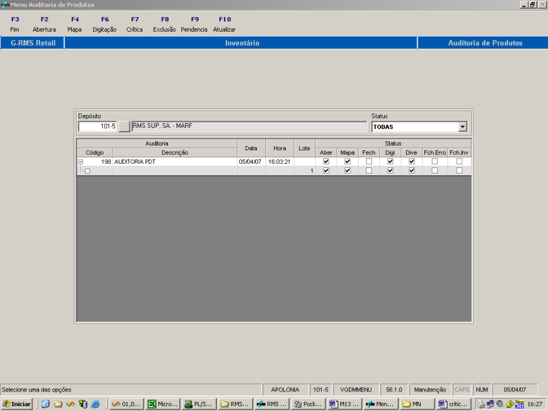Select F4 Mapa function
Screen dimensions: 548x411
pyautogui.click(x=74, y=24)
